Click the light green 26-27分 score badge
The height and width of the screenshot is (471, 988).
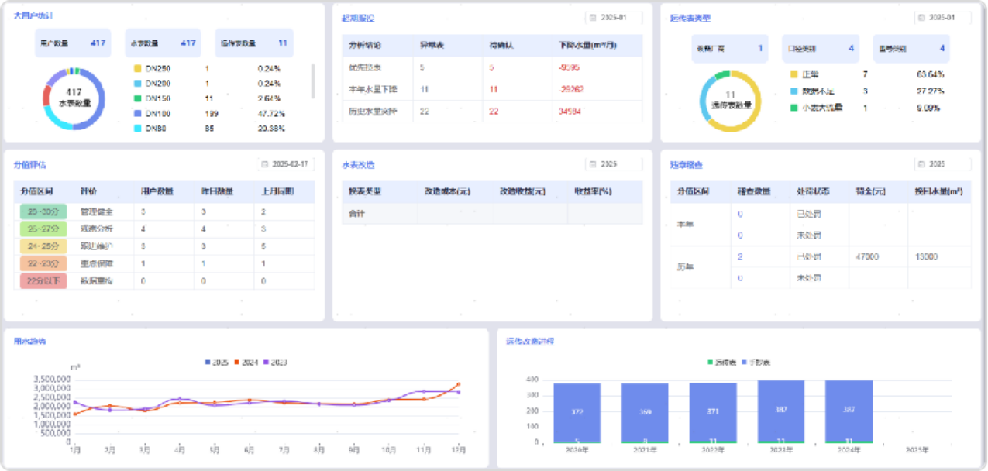click(x=43, y=229)
